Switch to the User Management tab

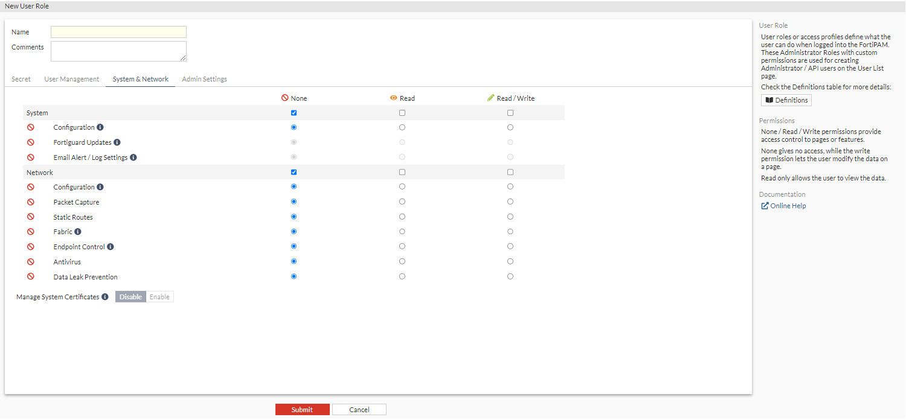pos(72,79)
